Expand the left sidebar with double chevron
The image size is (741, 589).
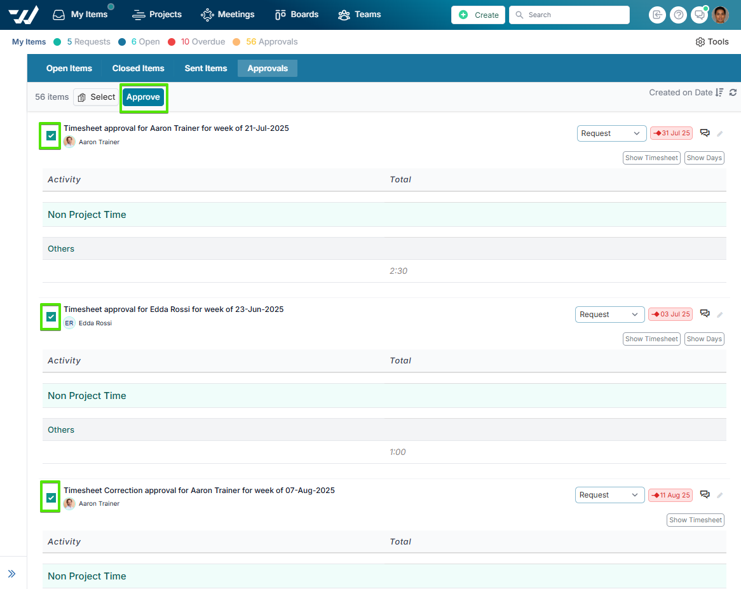pos(11,574)
